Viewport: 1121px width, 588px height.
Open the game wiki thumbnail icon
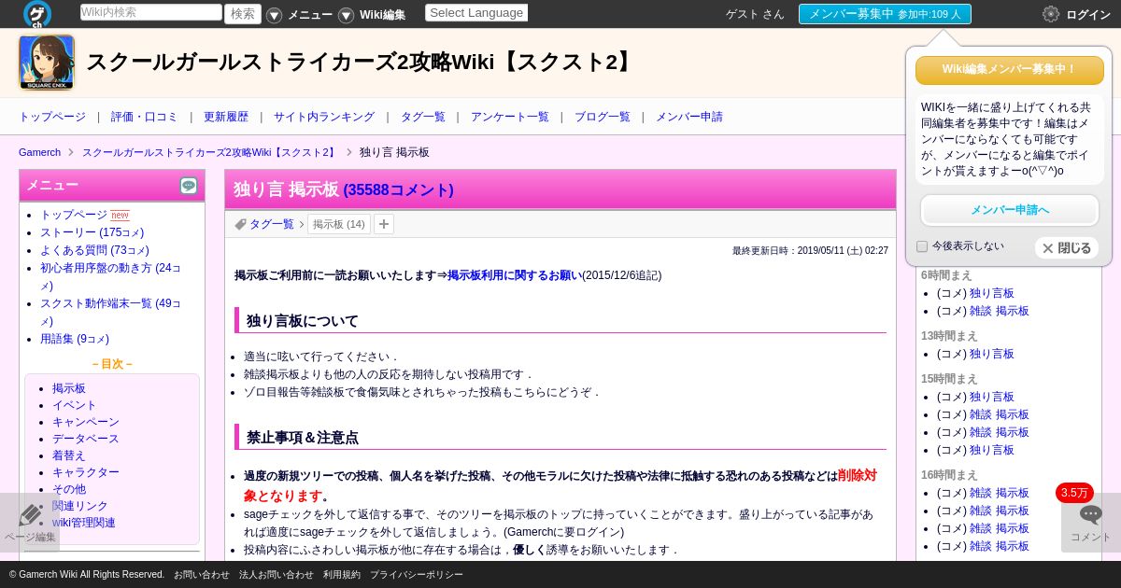[x=47, y=63]
